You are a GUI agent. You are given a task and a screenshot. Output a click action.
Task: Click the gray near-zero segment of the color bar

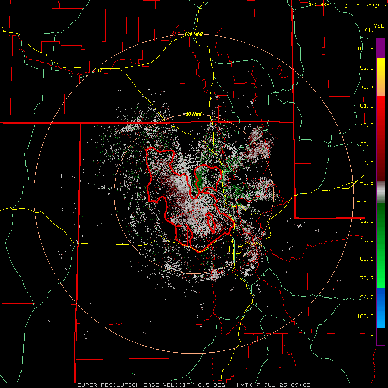[x=381, y=192]
